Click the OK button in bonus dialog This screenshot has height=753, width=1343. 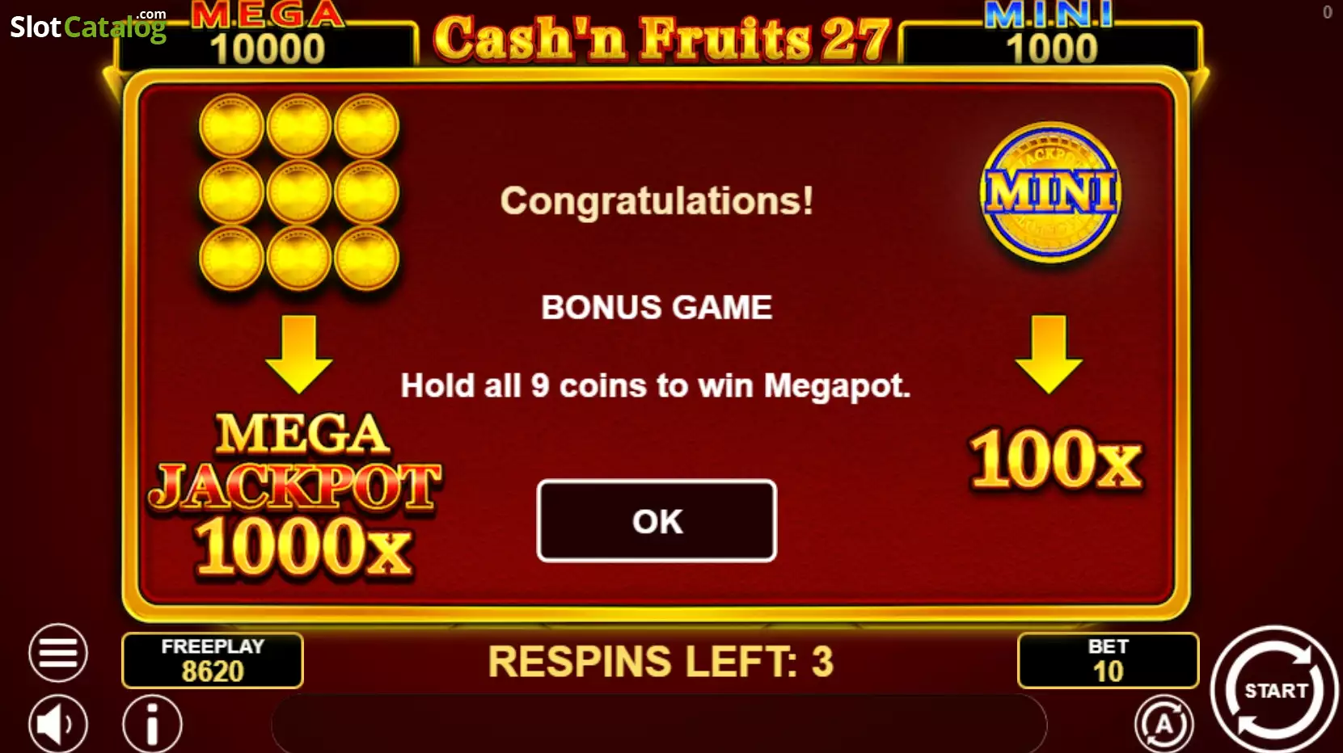coord(657,521)
